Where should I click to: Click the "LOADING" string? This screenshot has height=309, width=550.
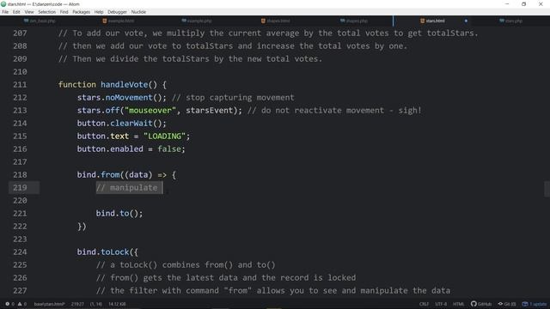(x=164, y=136)
